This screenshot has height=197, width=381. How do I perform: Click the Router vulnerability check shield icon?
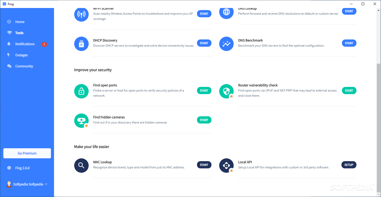[226, 91]
